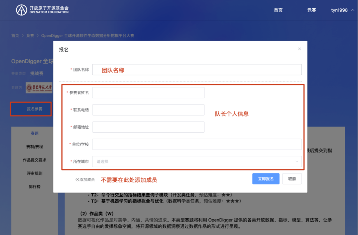
Task: Open 首页 in top navigation
Action: tap(278, 10)
